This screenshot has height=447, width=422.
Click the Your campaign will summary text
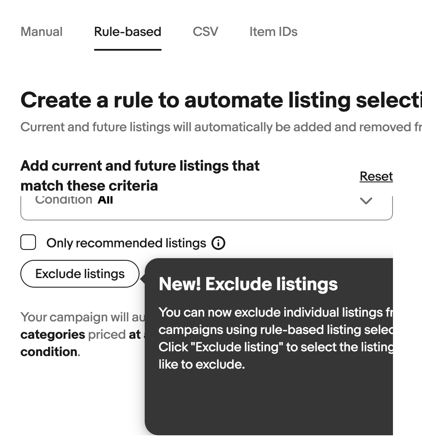[x=83, y=317]
